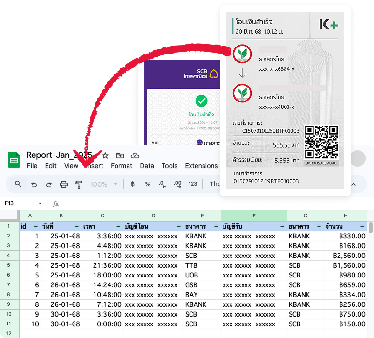The width and height of the screenshot is (374, 338).
Task: Select the cell containing ฿150.00
Action: tap(346, 324)
